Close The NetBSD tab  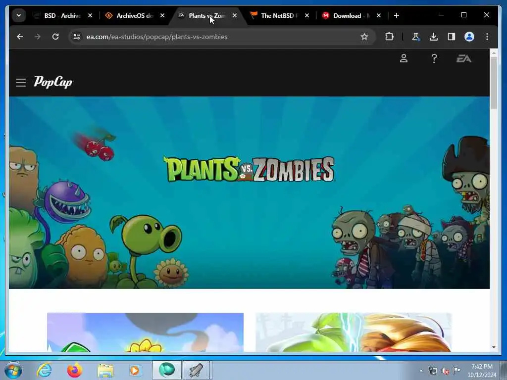coord(307,15)
